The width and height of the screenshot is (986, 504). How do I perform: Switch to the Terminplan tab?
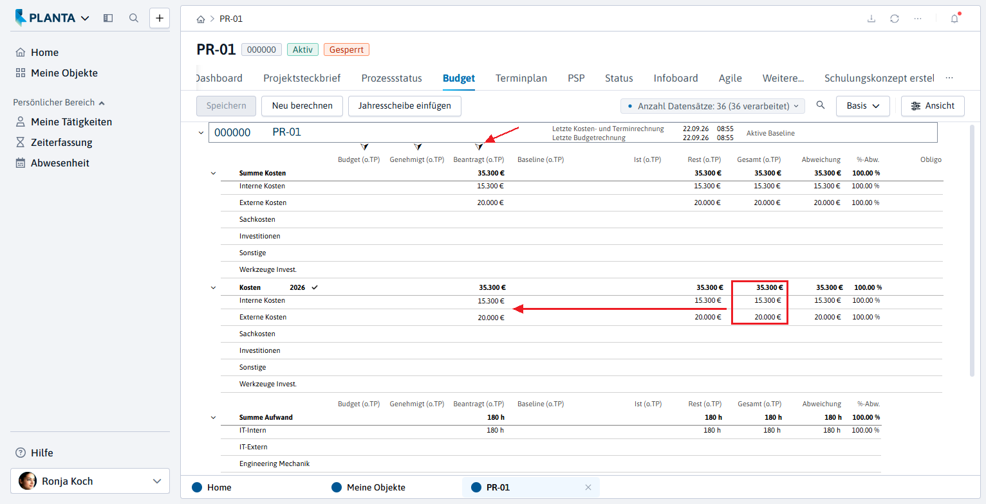coord(521,78)
